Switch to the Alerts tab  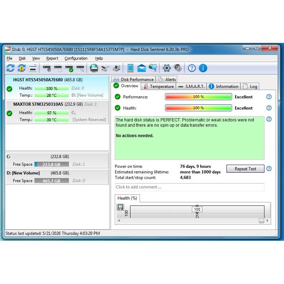coord(167,79)
